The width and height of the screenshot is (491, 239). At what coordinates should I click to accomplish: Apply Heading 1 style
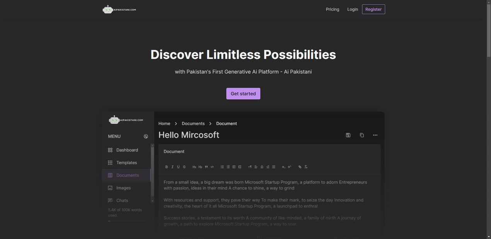(x=194, y=167)
